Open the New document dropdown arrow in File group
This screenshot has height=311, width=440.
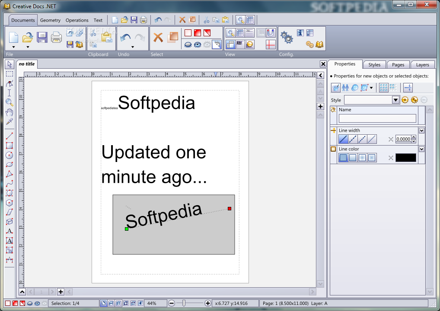[13, 47]
